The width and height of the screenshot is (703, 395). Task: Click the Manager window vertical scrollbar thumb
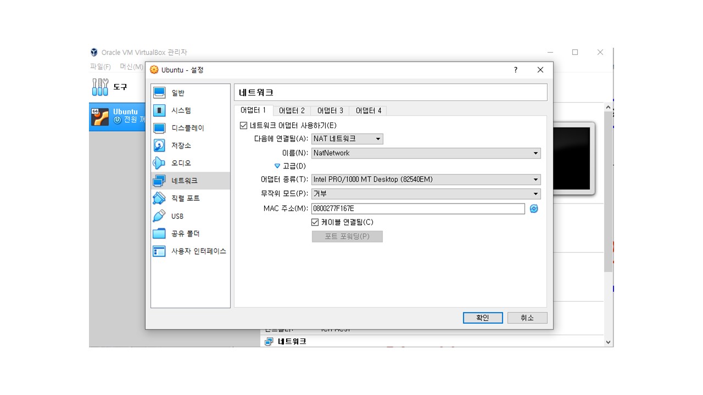tap(608, 191)
